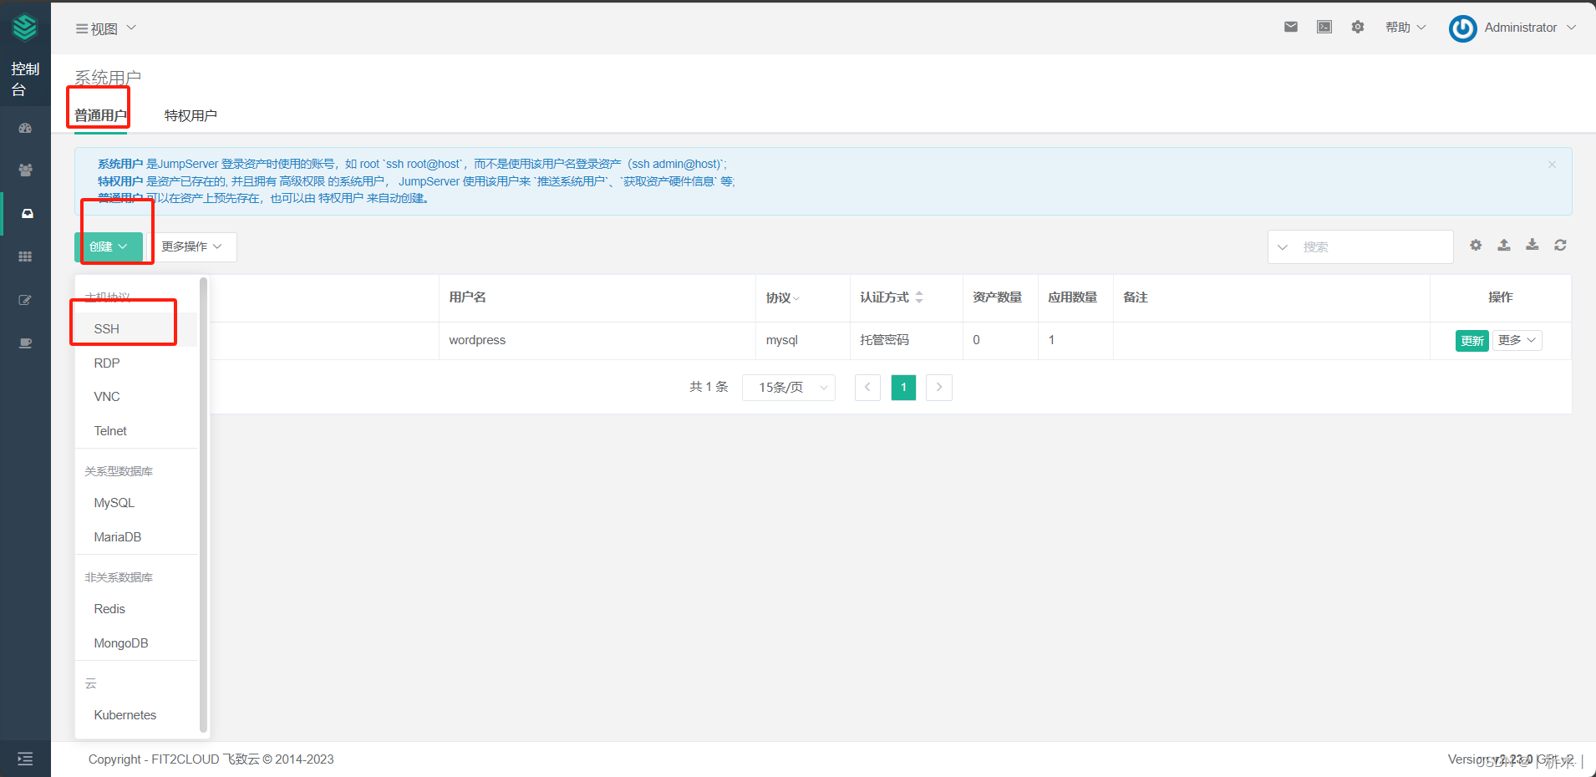Click the export download icon
This screenshot has height=777, width=1596.
pyautogui.click(x=1532, y=245)
